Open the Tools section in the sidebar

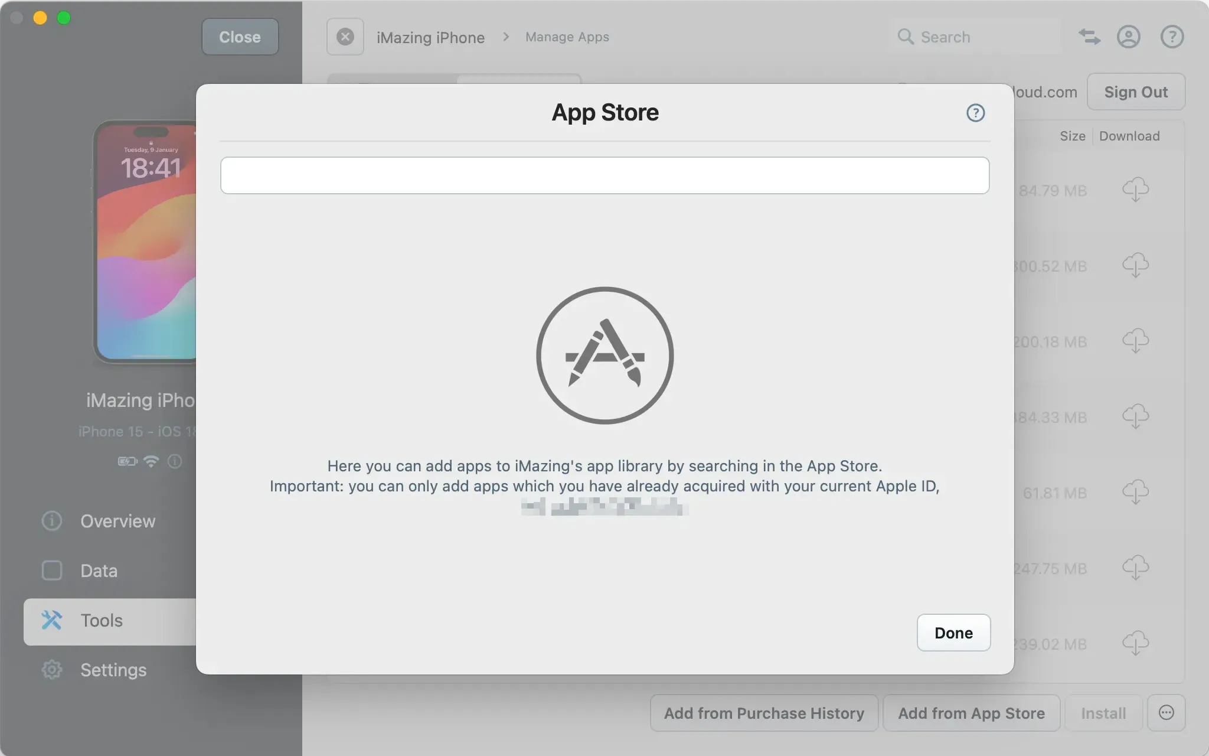click(101, 620)
